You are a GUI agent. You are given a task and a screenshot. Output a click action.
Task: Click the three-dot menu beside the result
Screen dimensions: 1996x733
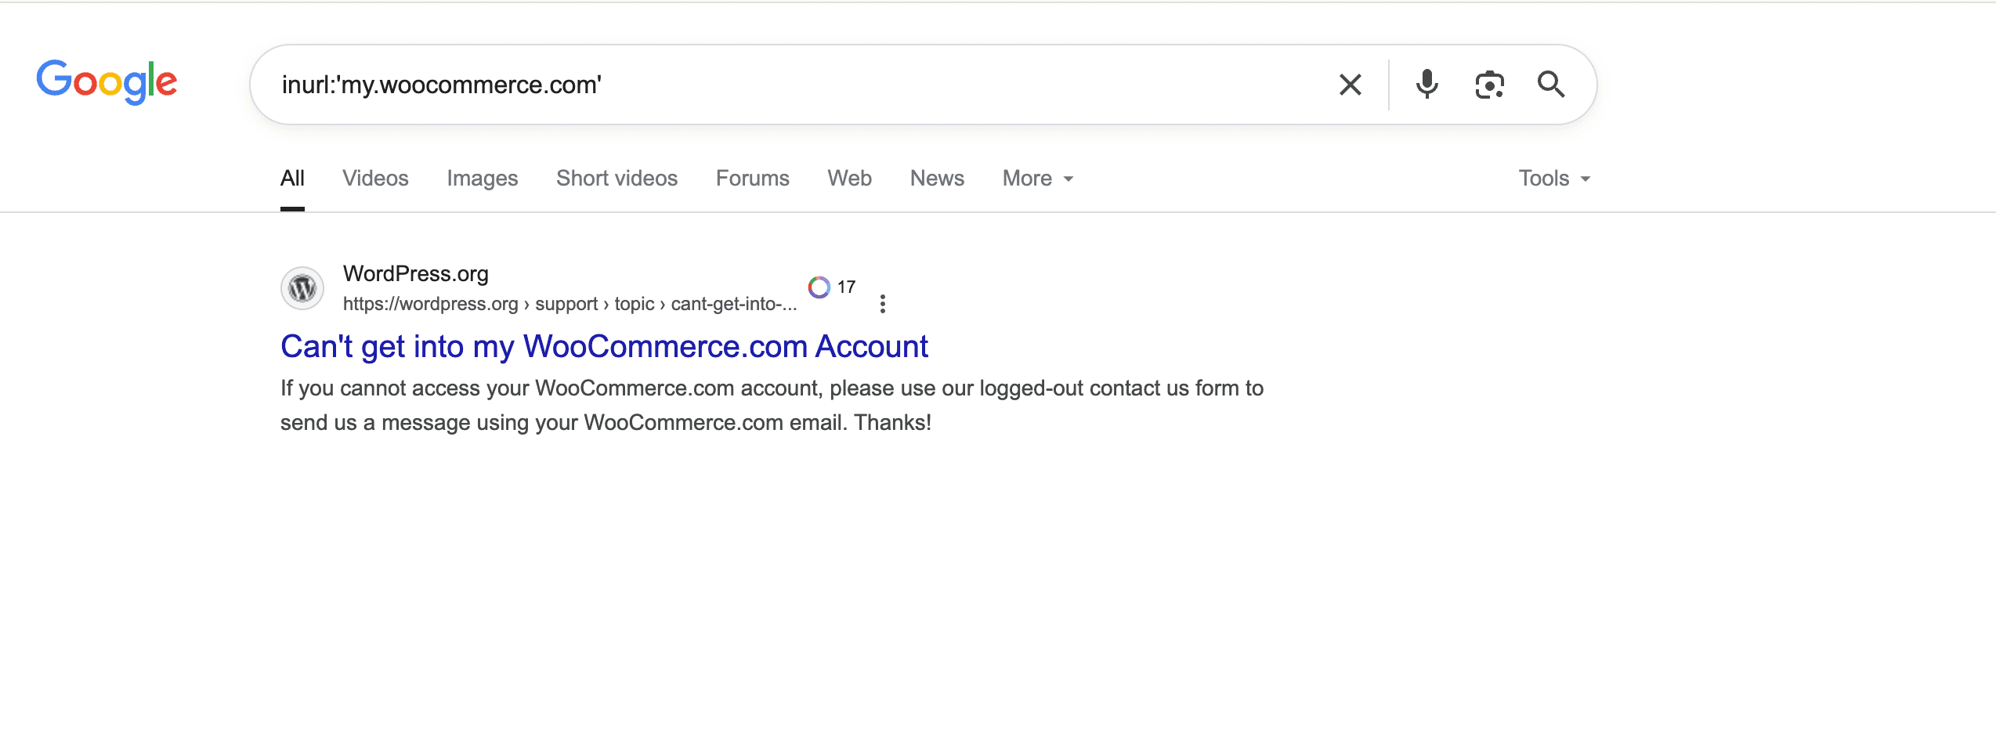point(883,303)
